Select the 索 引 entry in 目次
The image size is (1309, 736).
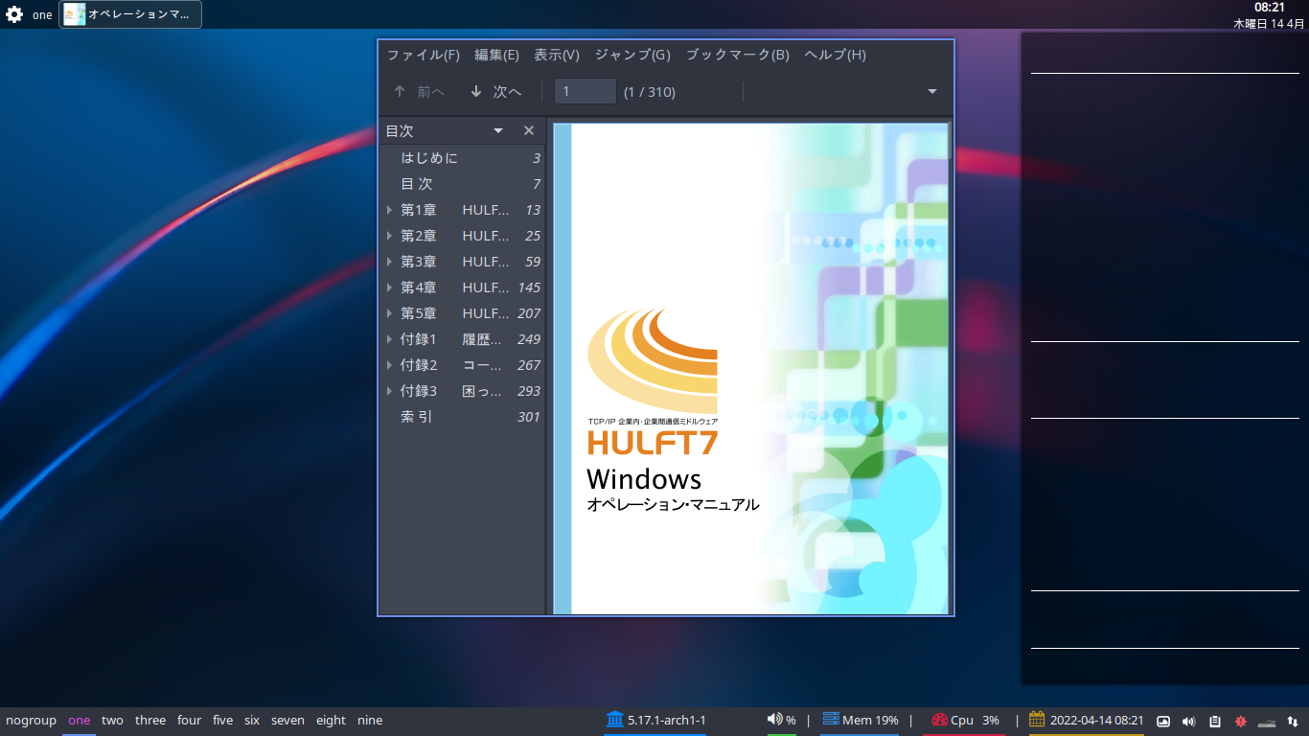click(x=416, y=417)
